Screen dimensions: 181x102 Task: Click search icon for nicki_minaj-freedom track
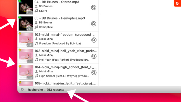[94, 40]
